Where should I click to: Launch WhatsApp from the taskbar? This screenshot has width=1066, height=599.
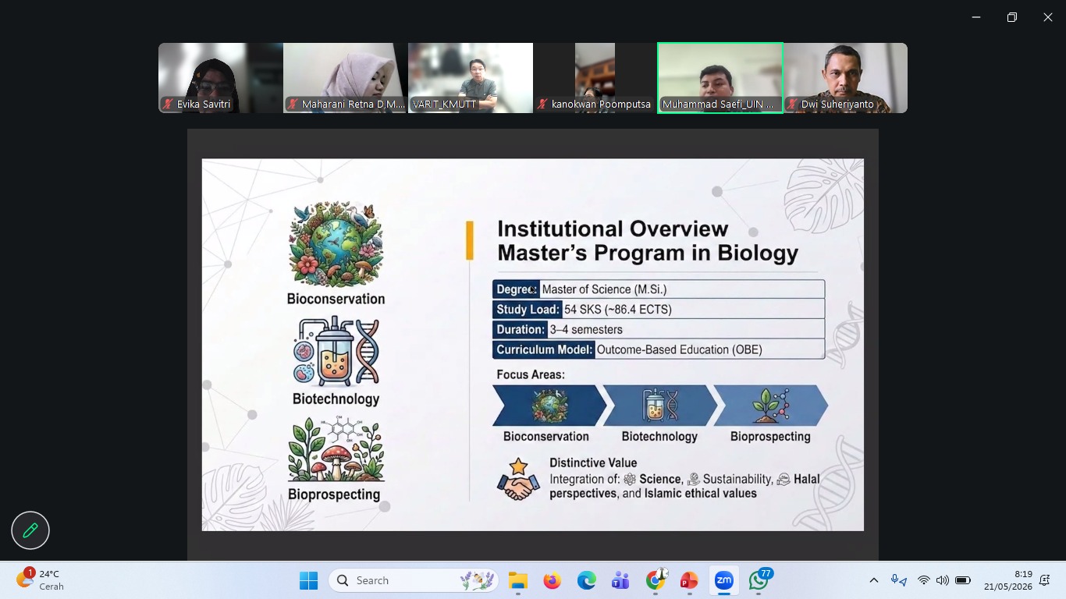coord(759,580)
